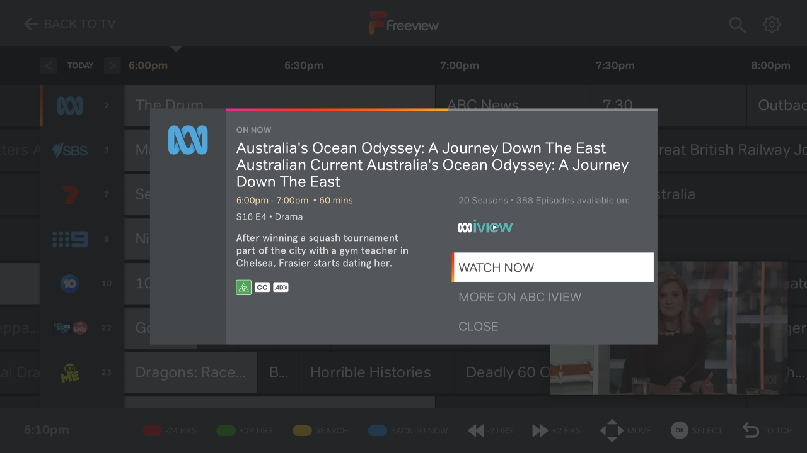Select Horrible Histories program
Viewport: 807px width, 453px height.
tap(376, 372)
